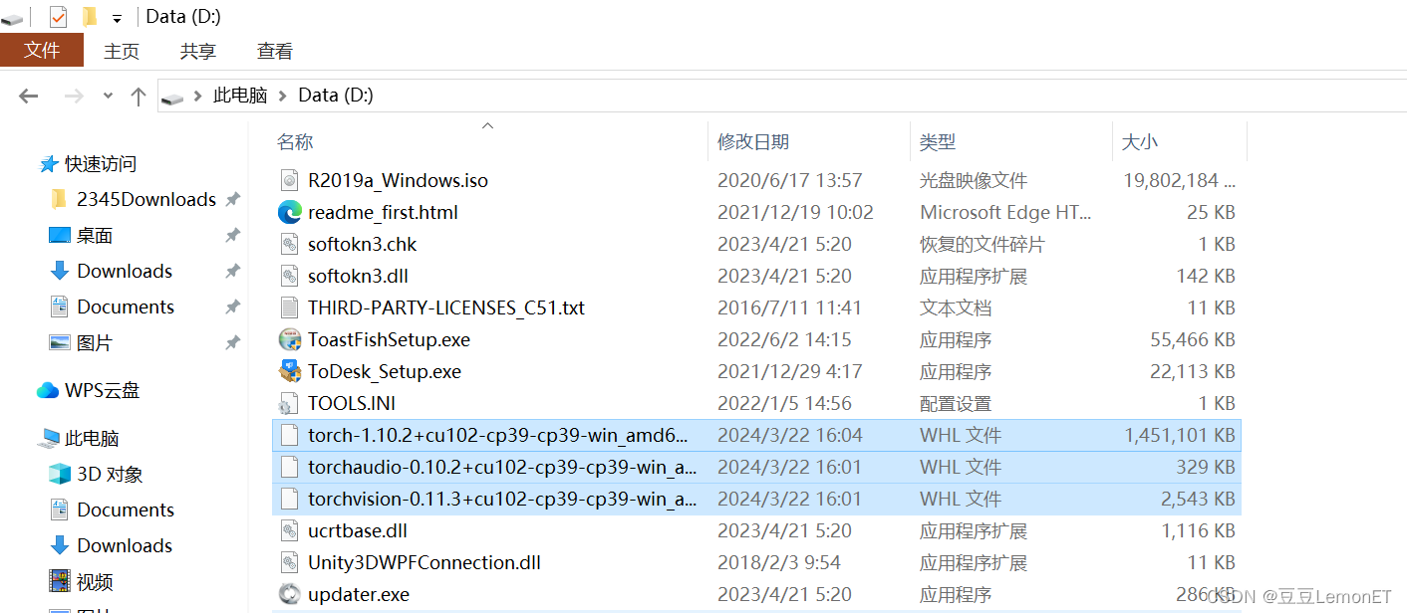Open 图片 in quick access
This screenshot has width=1407, height=613.
click(x=95, y=343)
